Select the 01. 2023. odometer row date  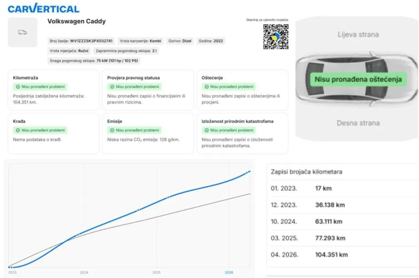click(284, 189)
